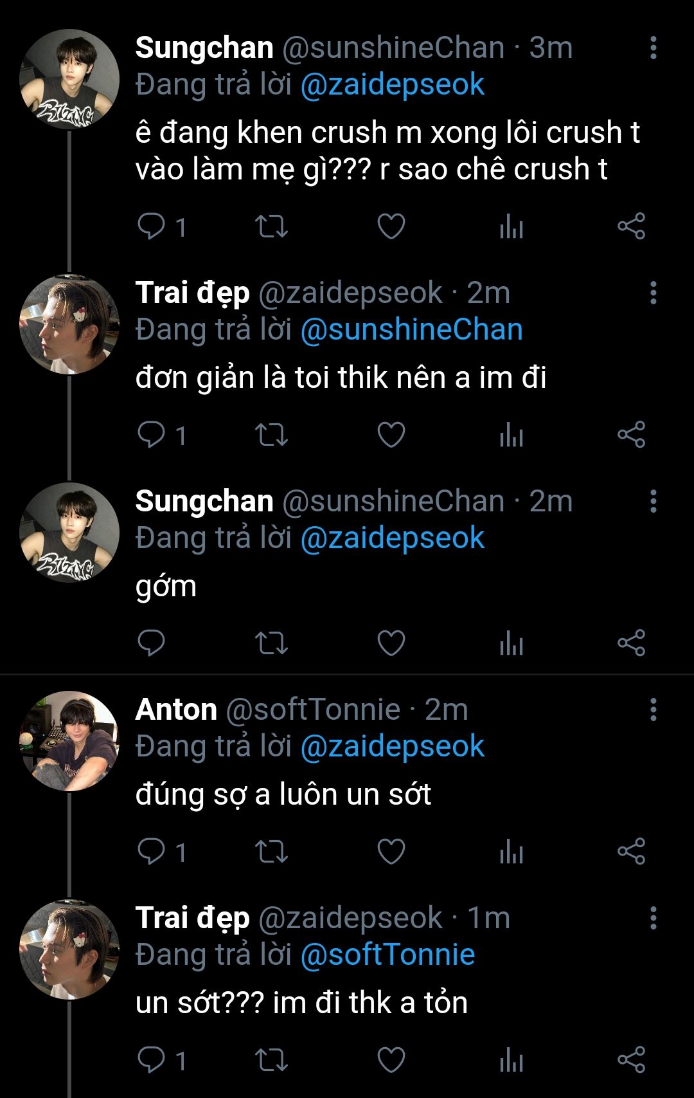View analytics of Sungchan's 3m tweet
694x1098 pixels.
click(x=512, y=226)
